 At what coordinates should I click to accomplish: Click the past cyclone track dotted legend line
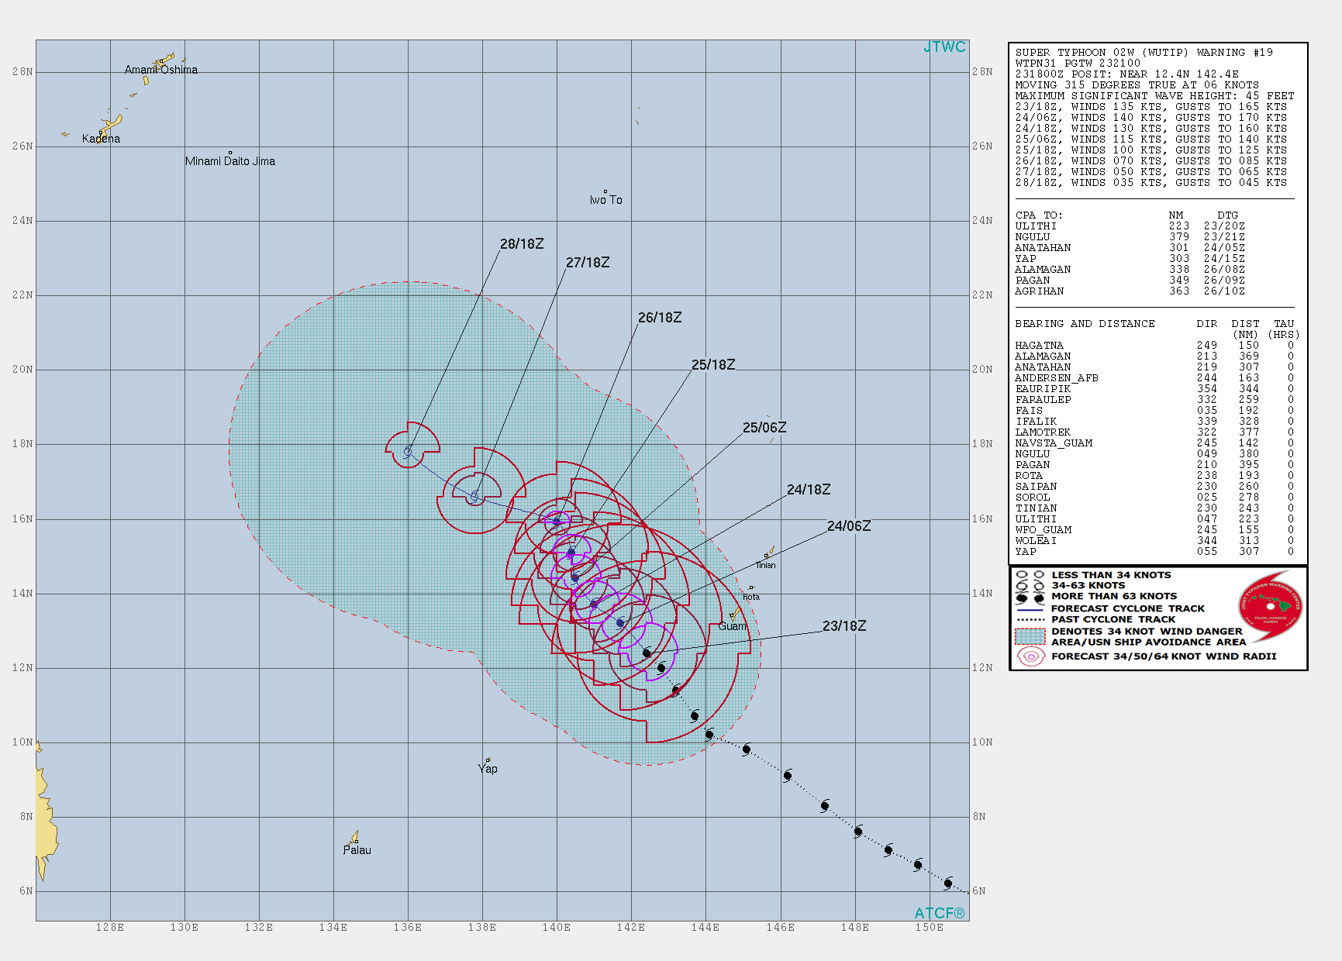coord(1030,620)
